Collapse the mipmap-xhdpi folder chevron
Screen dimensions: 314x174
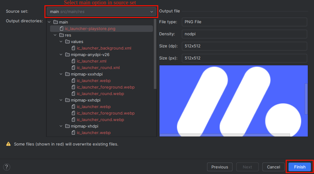pyautogui.click(x=61, y=126)
